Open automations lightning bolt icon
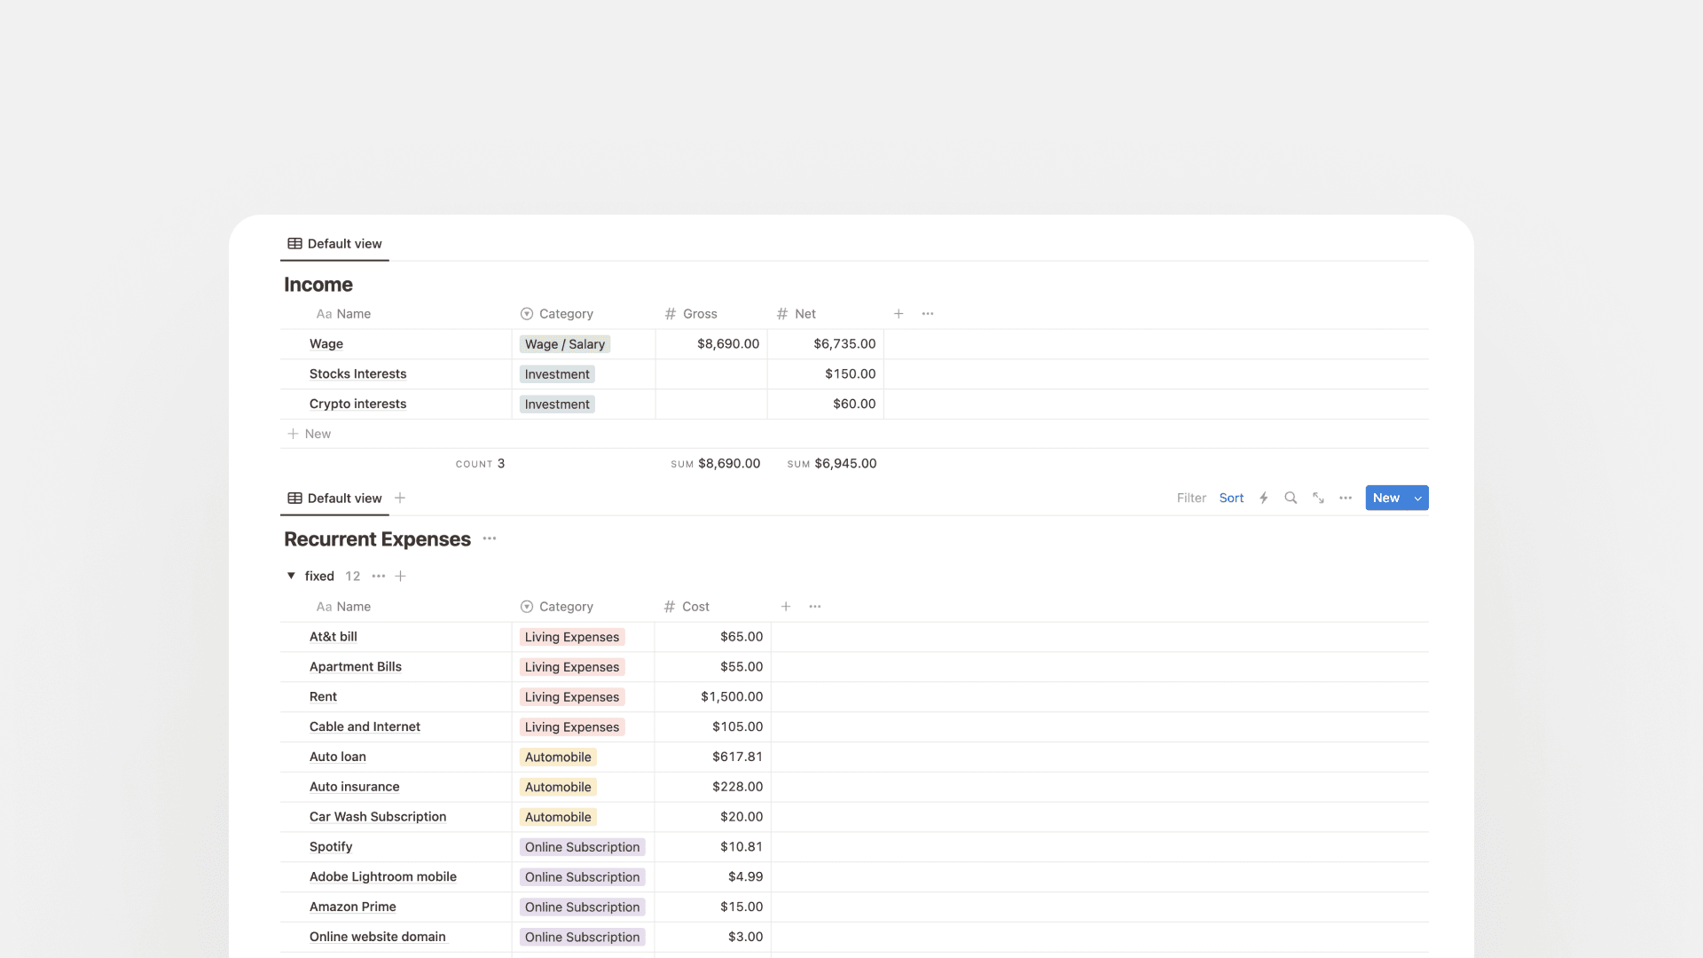1703x958 pixels. pyautogui.click(x=1264, y=499)
